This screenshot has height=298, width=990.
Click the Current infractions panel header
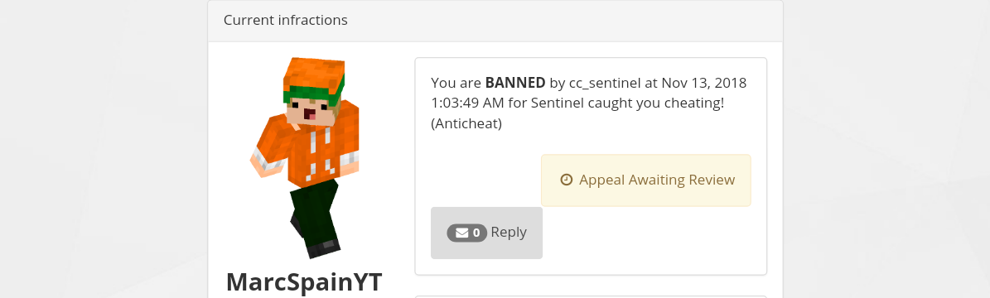495,21
